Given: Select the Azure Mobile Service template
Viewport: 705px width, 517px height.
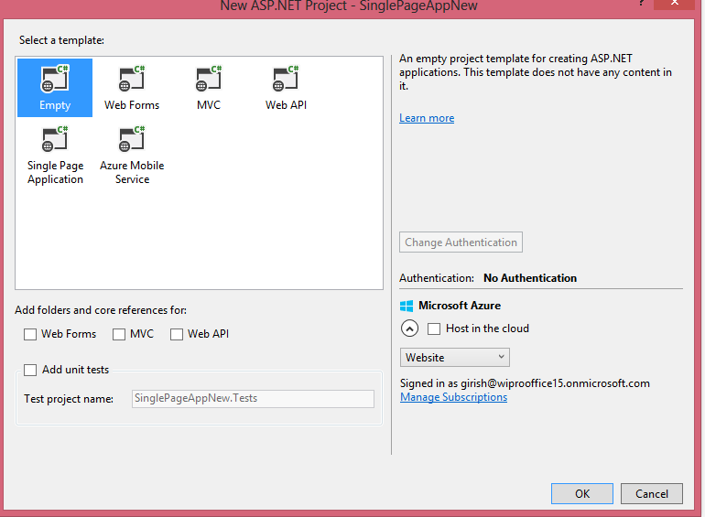Looking at the screenshot, I should 132,156.
